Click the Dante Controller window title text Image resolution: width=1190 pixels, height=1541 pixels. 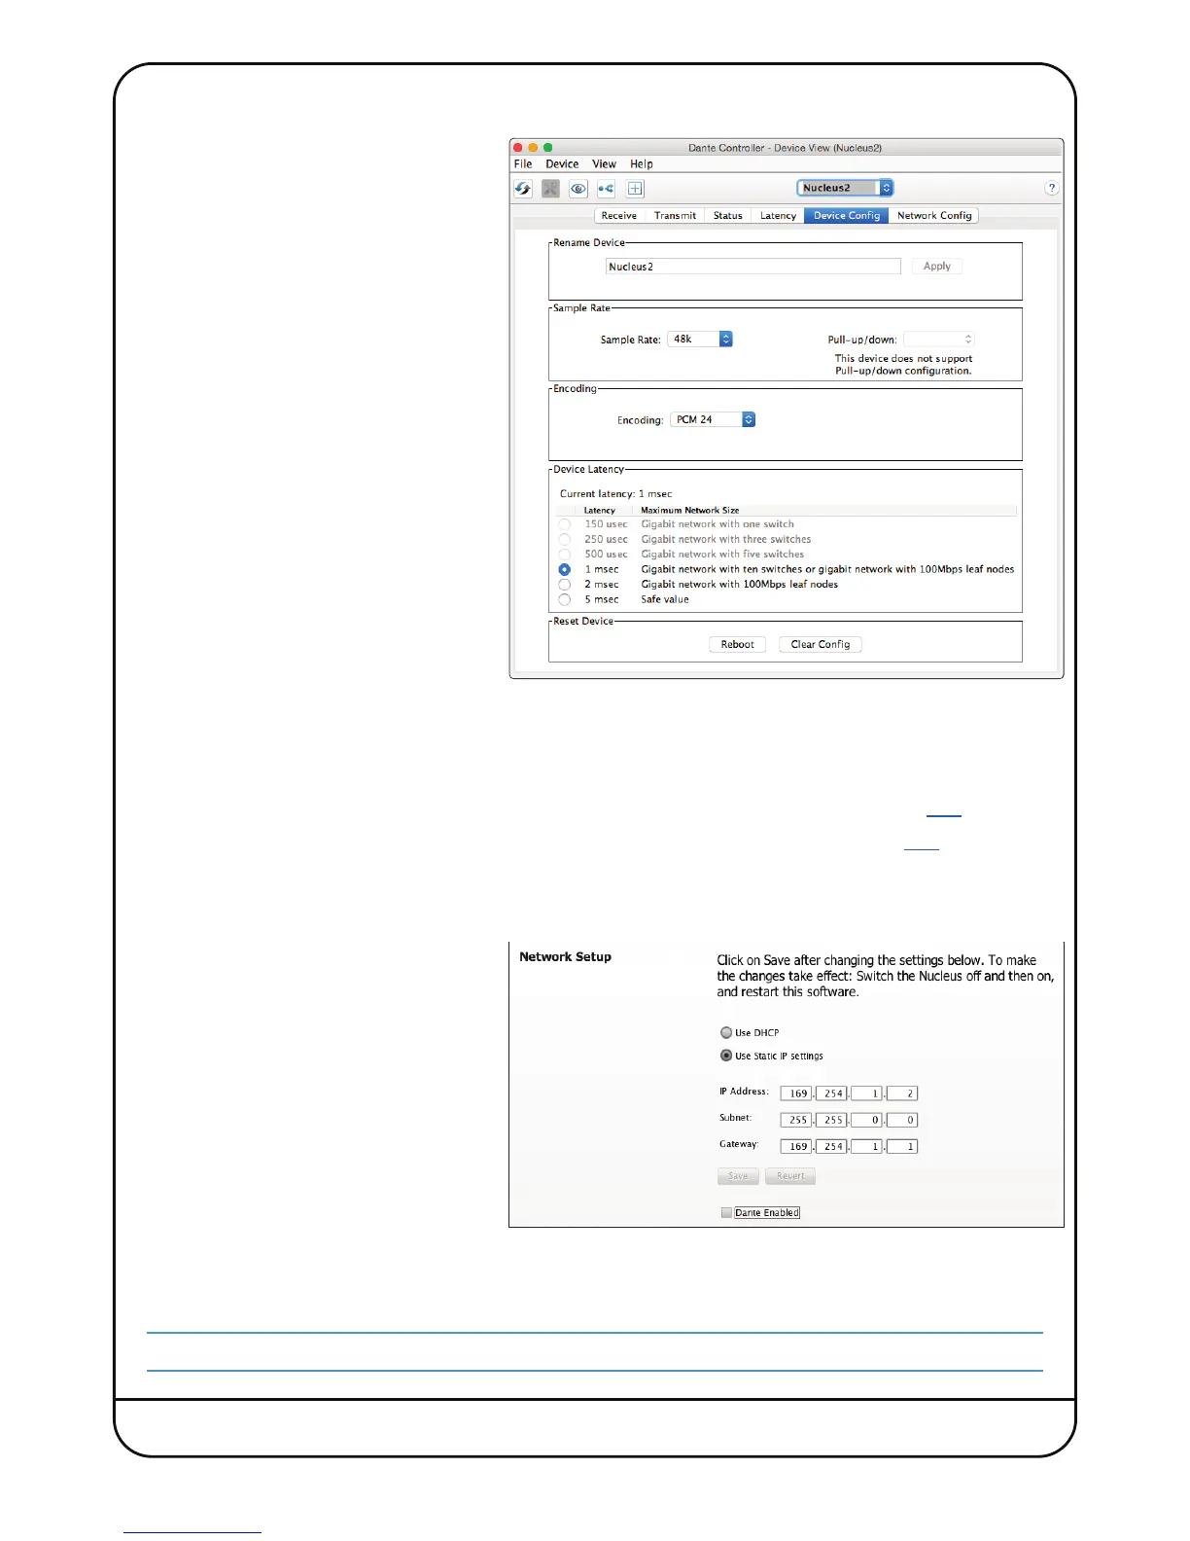785,148
